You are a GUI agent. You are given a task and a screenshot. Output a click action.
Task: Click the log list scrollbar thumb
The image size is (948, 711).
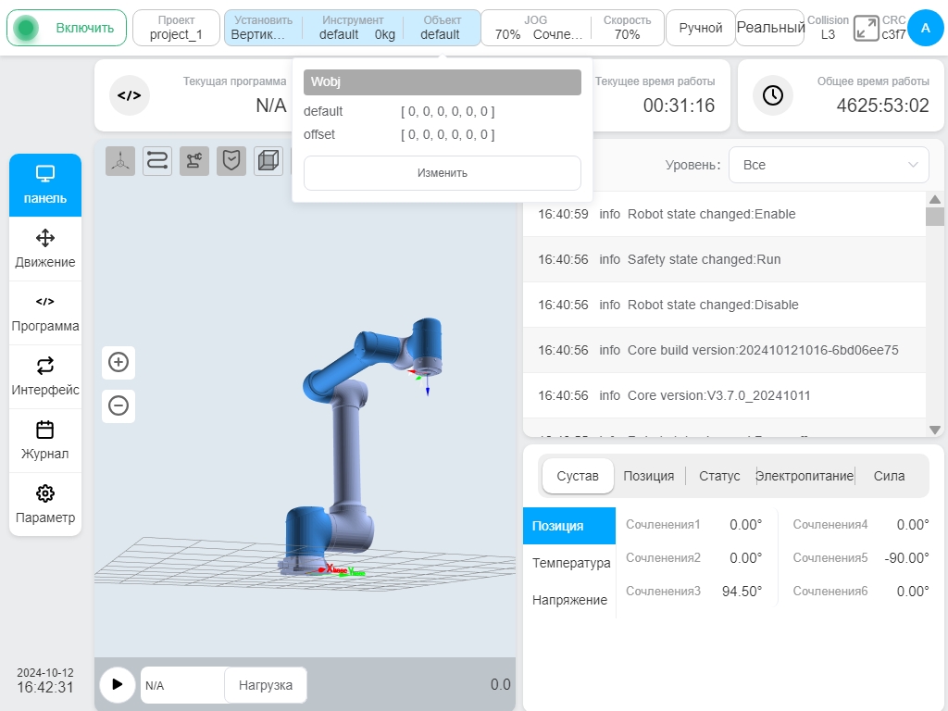(935, 216)
